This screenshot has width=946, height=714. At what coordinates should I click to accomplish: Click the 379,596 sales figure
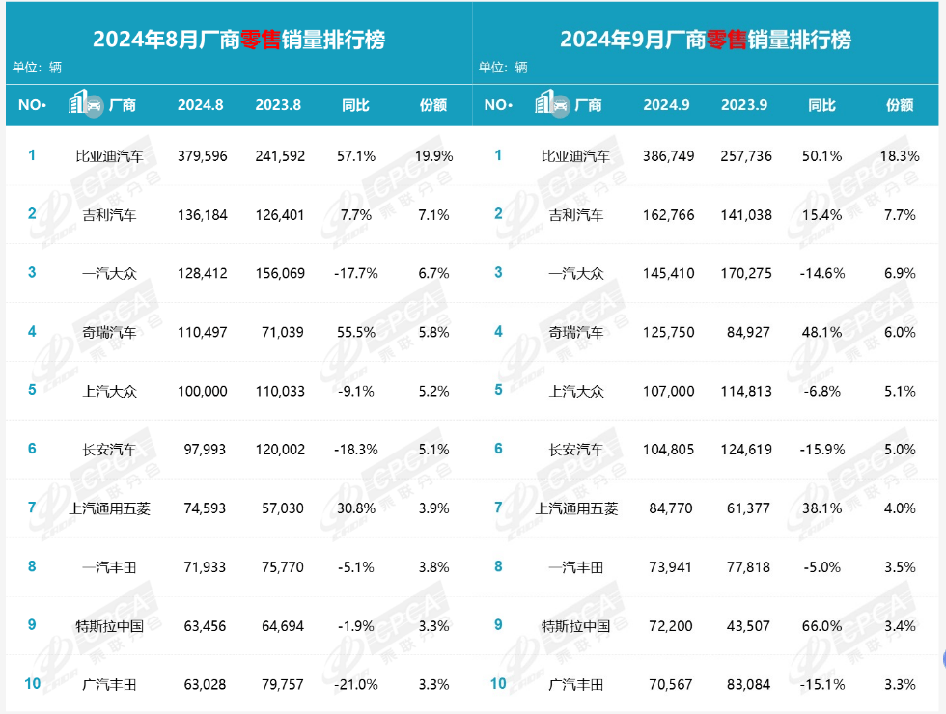202,155
